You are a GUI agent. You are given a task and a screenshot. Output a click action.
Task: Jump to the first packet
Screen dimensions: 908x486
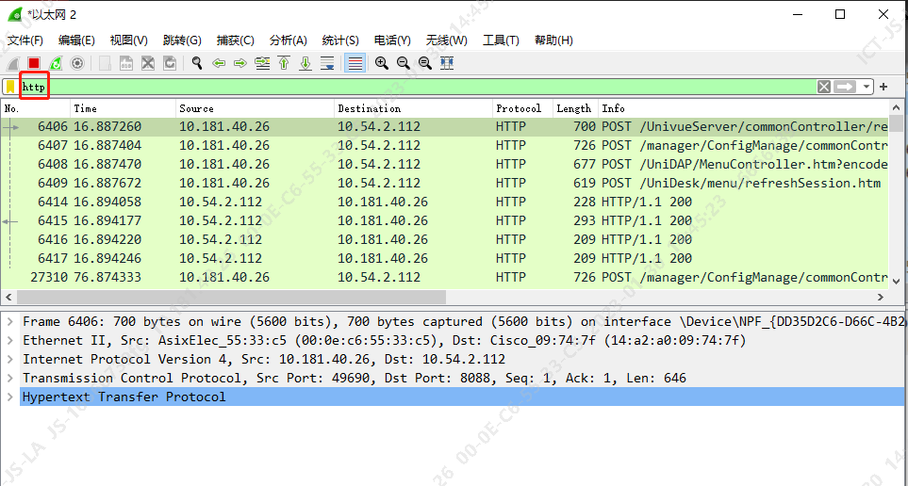point(284,63)
